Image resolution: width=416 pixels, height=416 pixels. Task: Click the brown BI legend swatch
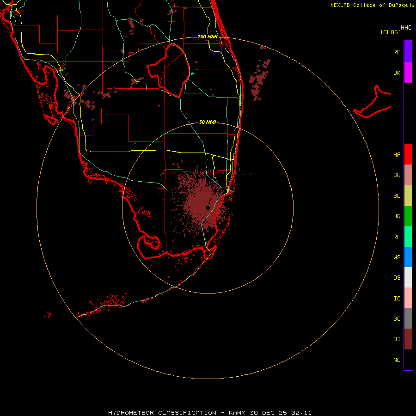pos(408,339)
